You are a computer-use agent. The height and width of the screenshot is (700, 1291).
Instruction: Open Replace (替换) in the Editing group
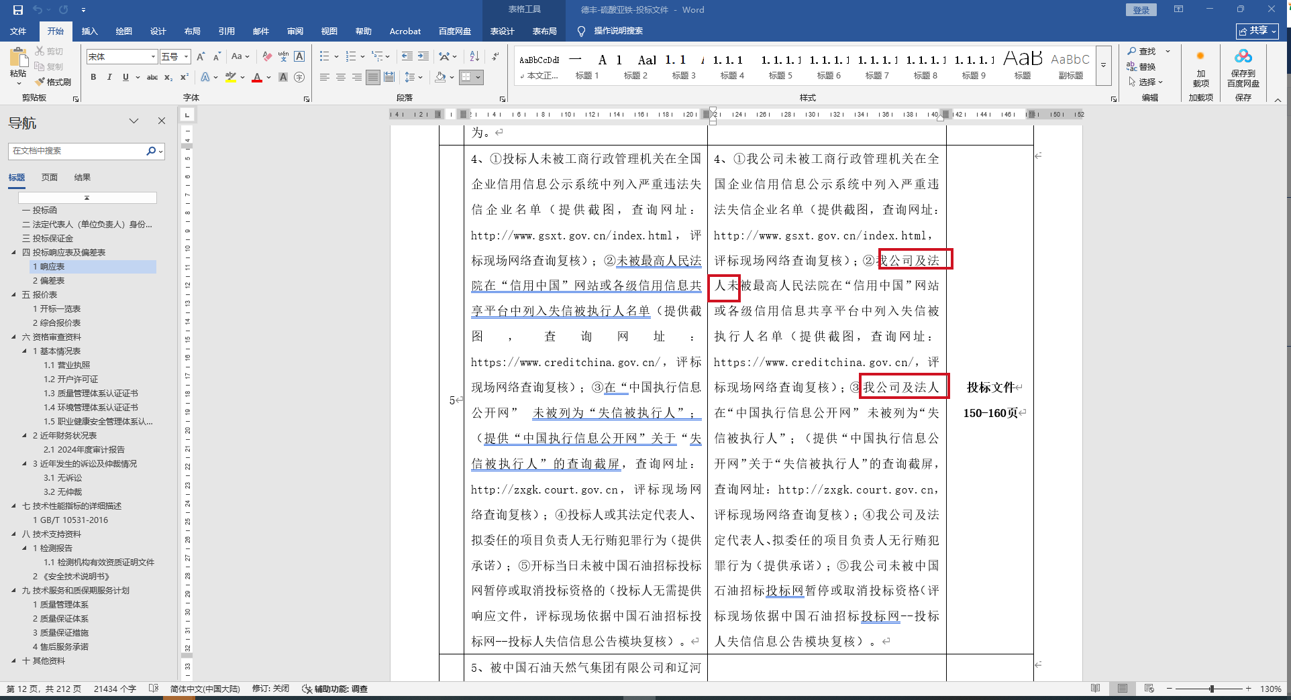pos(1142,66)
